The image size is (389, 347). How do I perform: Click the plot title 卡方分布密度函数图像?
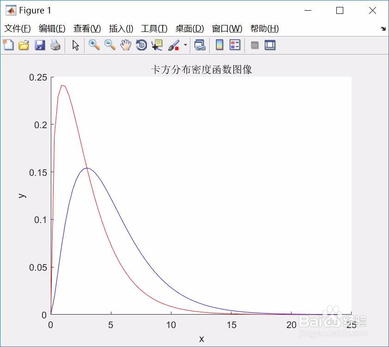201,69
